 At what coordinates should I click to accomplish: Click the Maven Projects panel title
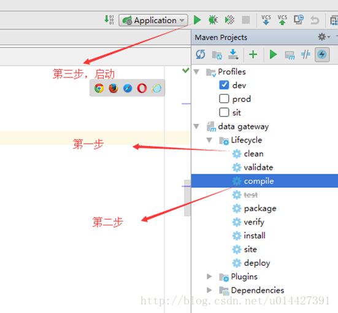pyautogui.click(x=221, y=37)
